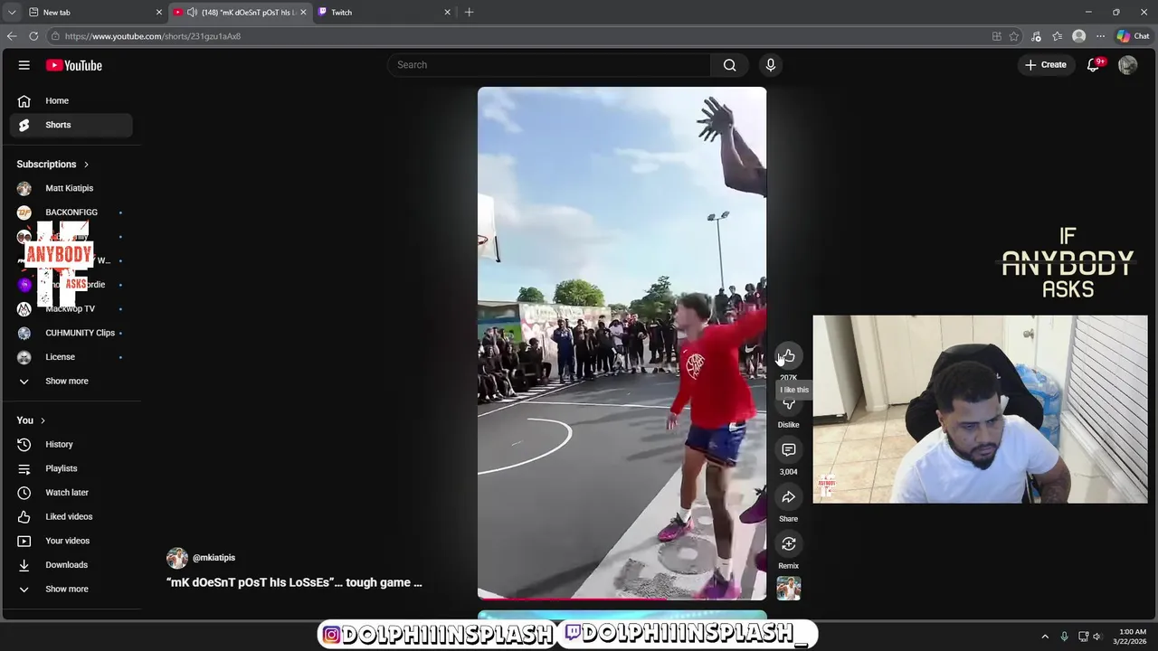This screenshot has width=1158, height=651.
Task: Share this Short
Action: pos(788,497)
